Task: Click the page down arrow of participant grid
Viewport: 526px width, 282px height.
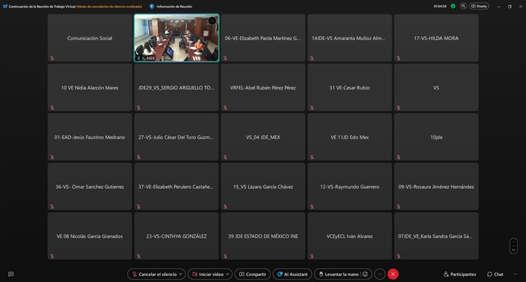Action: (514, 250)
